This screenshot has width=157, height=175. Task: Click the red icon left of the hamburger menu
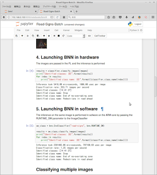tap(146, 17)
